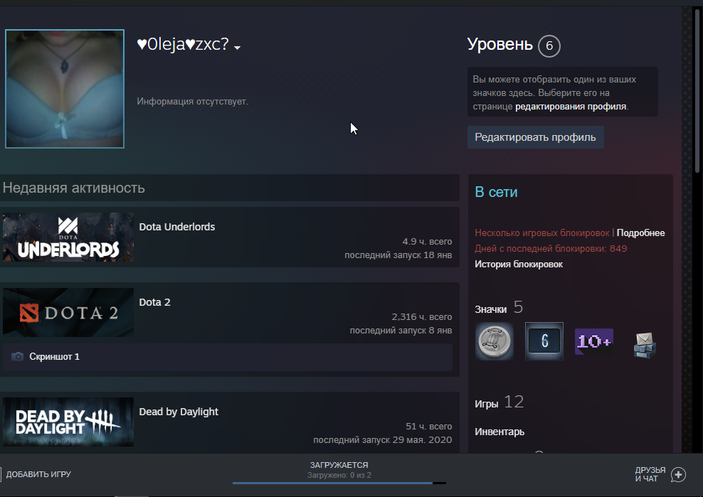
Task: Click 'последний запуск 18 янв' text
Action: point(398,255)
